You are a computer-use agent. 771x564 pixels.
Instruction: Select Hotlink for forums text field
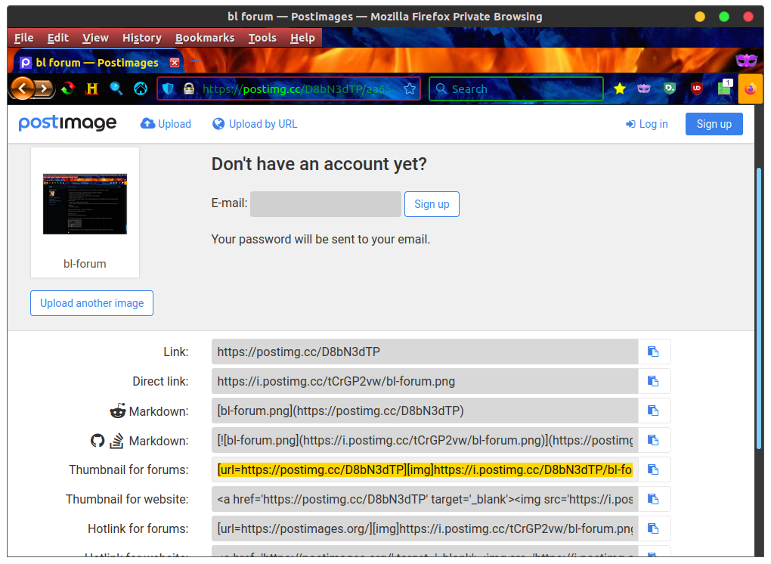(425, 528)
